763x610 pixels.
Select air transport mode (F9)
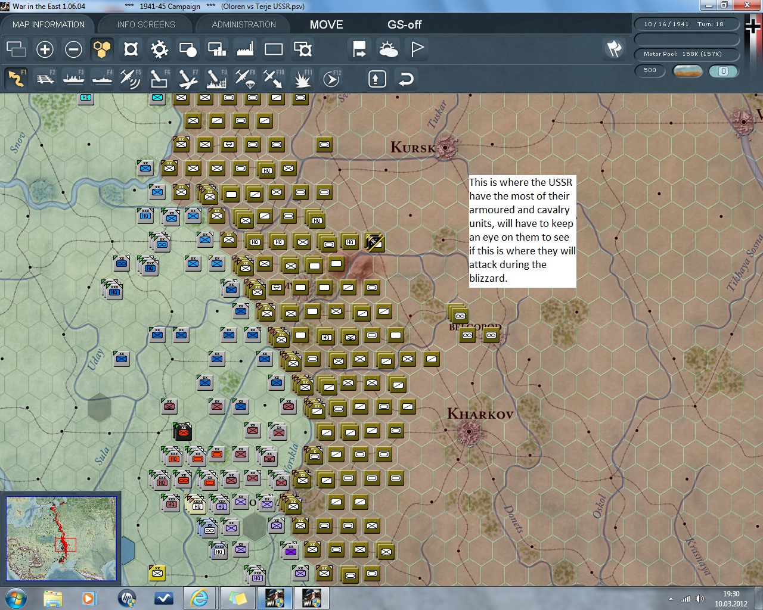[245, 79]
